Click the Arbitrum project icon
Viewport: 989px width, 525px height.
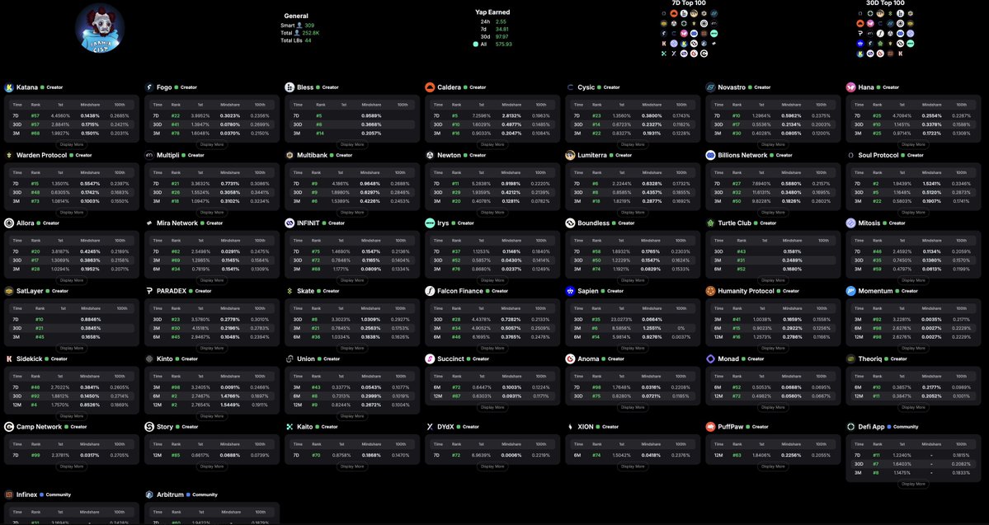coord(149,495)
